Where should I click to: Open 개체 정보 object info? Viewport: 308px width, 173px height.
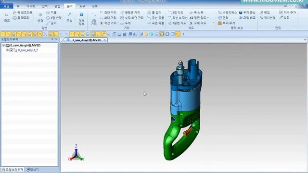click(81, 19)
